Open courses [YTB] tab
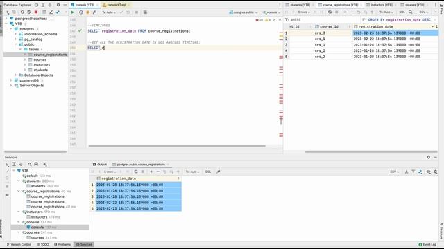Viewport: 444px width, 249px height. [414, 5]
